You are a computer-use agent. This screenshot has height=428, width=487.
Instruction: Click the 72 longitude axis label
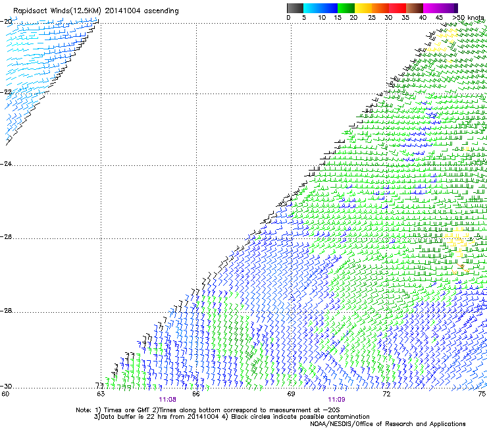[x=386, y=394]
